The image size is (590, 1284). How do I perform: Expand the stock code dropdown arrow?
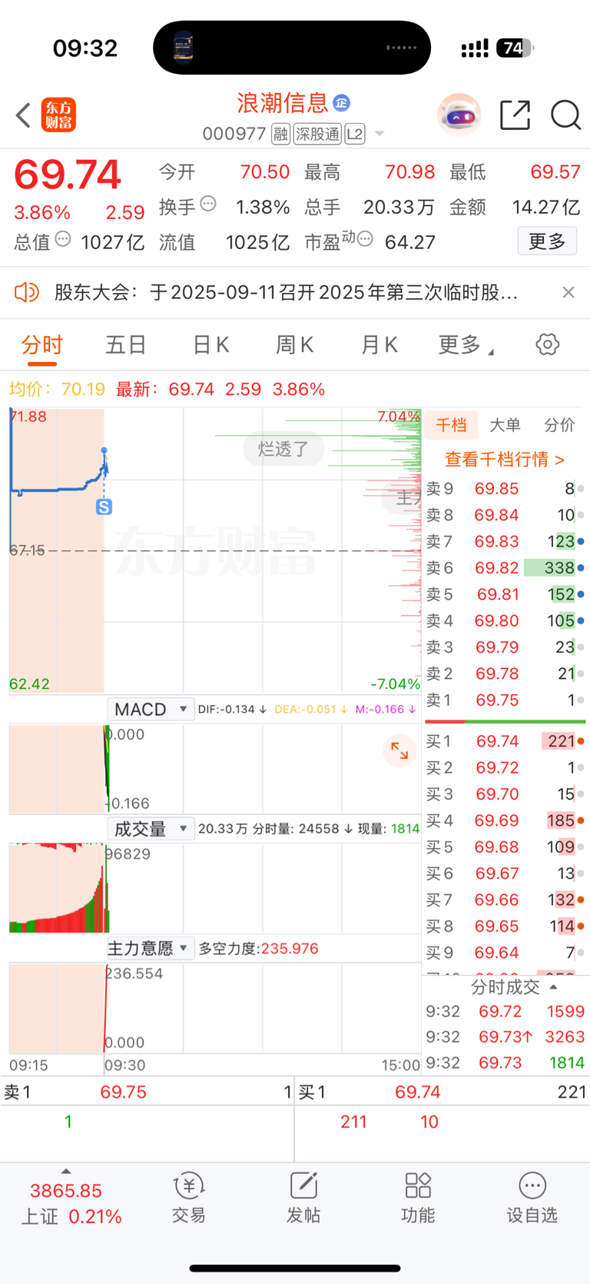(380, 135)
